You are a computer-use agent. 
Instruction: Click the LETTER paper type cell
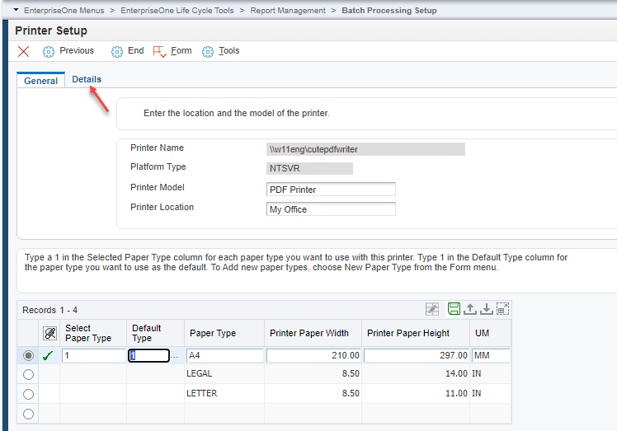[224, 393]
